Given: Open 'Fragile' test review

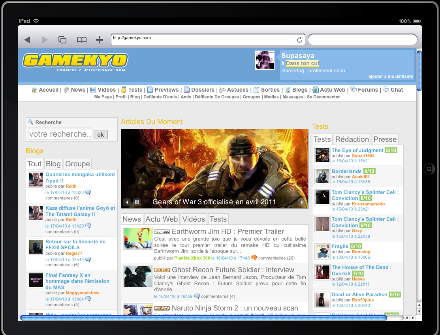Looking at the screenshot, I should [x=340, y=247].
